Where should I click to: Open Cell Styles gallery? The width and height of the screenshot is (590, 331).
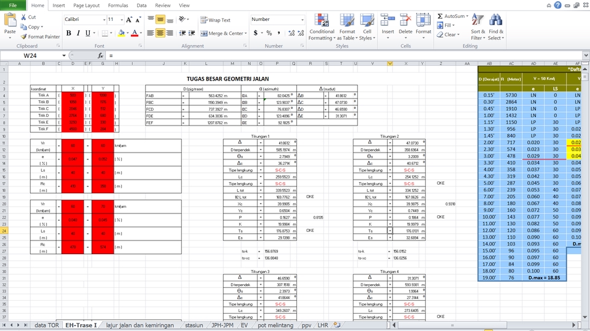367,26
